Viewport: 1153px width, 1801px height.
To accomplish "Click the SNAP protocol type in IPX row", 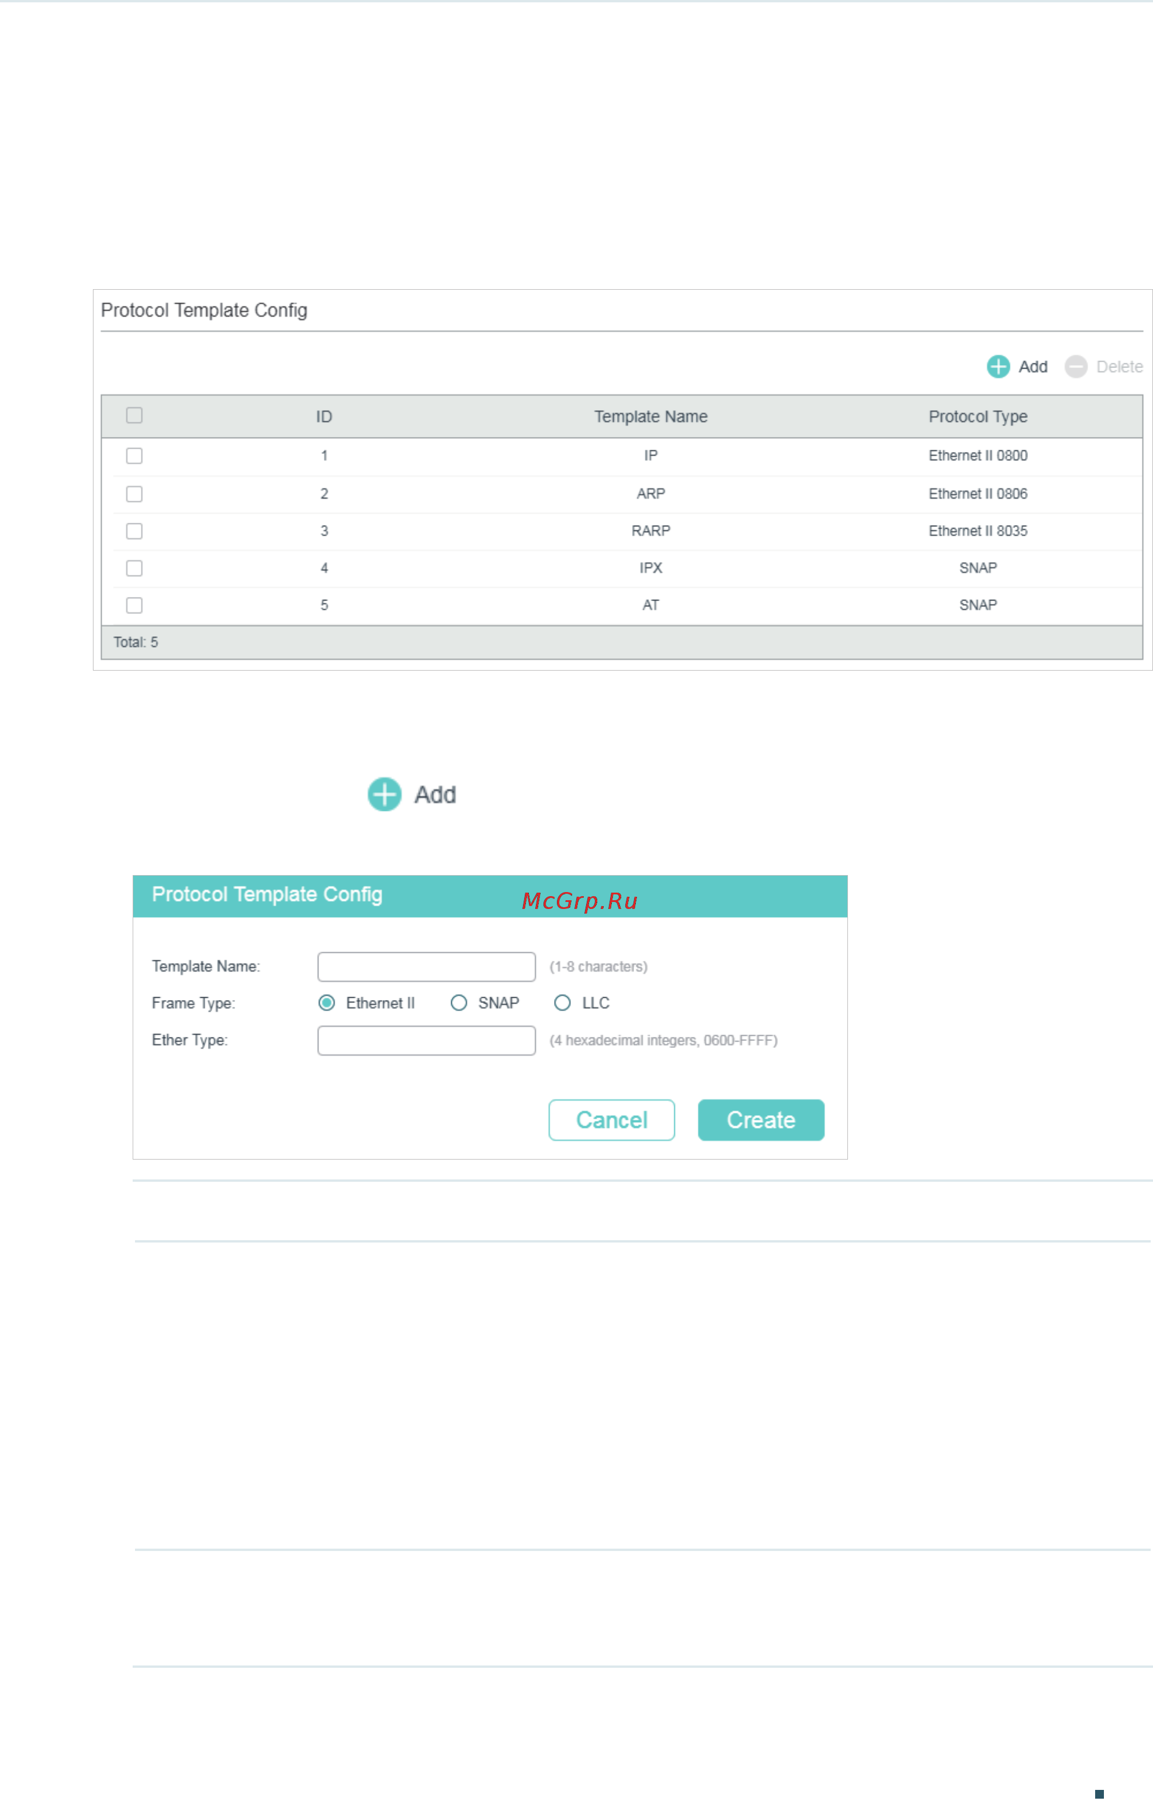I will click(978, 568).
